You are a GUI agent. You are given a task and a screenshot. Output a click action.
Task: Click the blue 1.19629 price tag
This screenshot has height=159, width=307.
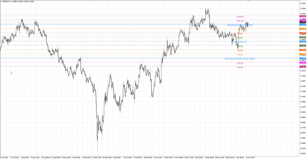pyautogui.click(x=303, y=41)
